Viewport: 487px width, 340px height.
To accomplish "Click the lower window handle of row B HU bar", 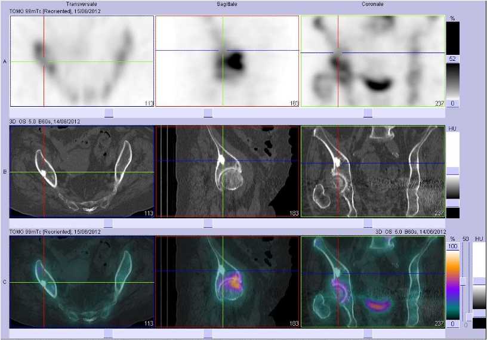I will tap(453, 203).
